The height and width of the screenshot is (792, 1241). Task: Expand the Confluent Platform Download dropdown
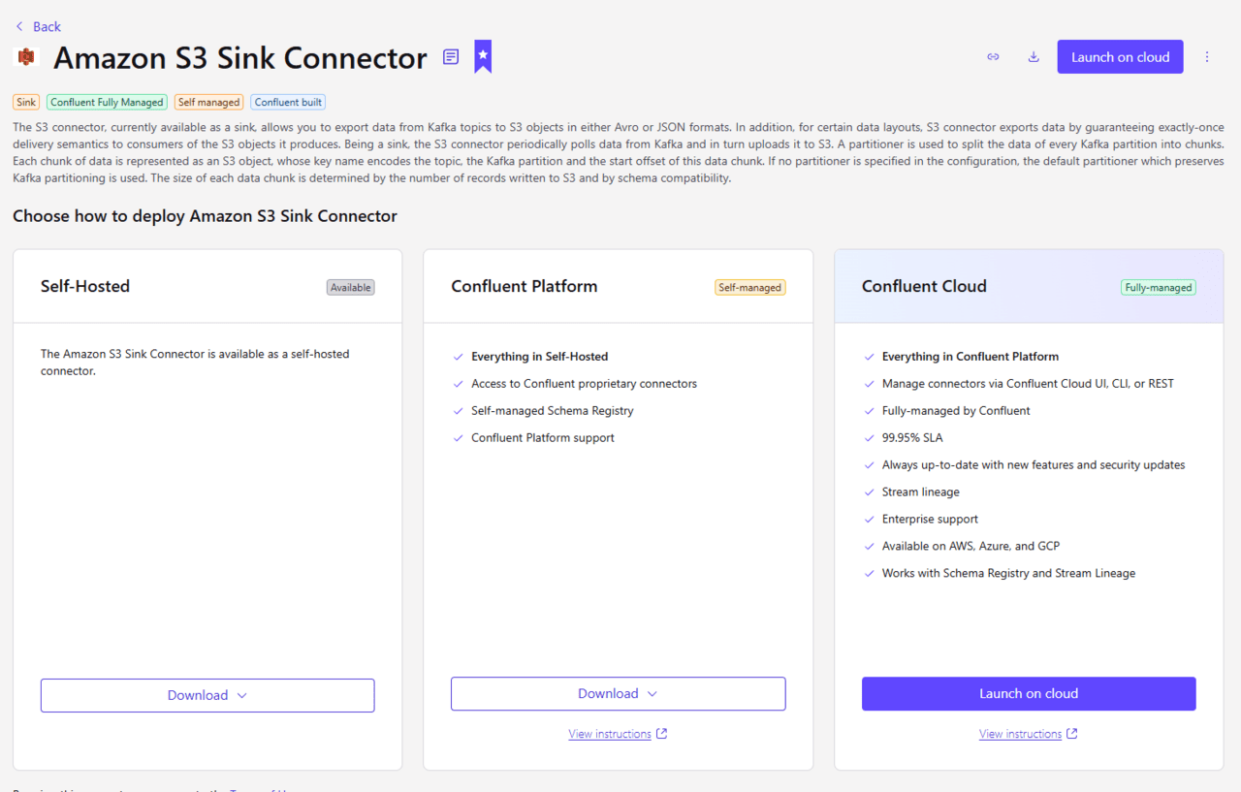point(618,693)
